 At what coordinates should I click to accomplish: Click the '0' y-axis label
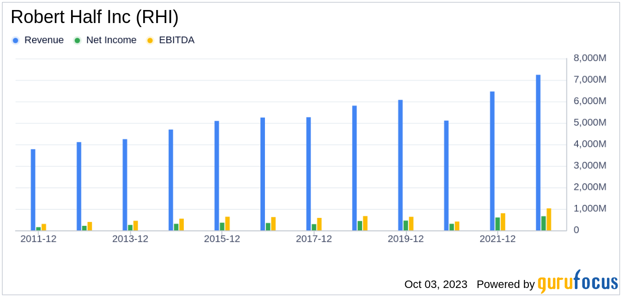pos(576,230)
